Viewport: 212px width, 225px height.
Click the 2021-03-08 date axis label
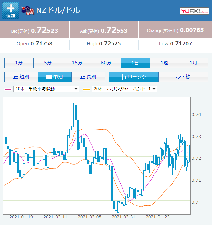click(x=89, y=217)
